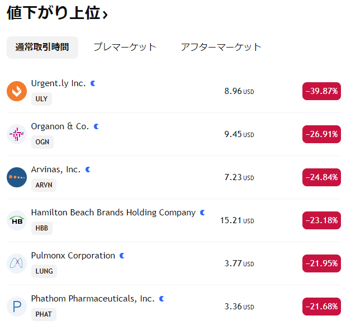
Task: Click moon icon next to Pulmonx Corporation
Action: pos(122,256)
